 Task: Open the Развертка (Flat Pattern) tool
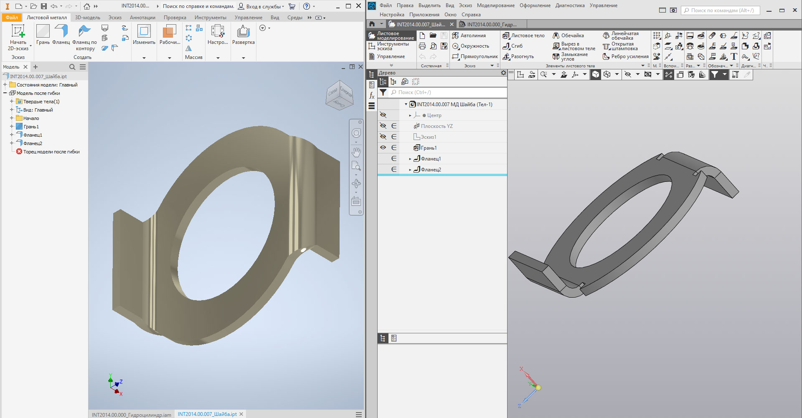point(243,34)
